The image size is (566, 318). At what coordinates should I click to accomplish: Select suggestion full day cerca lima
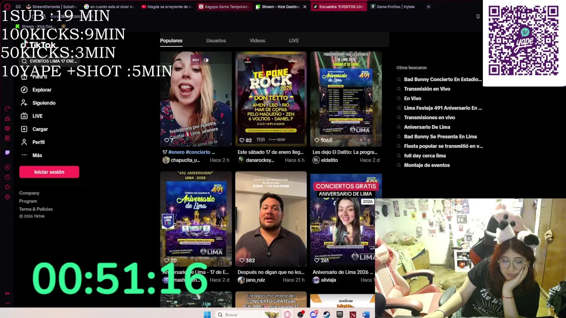425,155
